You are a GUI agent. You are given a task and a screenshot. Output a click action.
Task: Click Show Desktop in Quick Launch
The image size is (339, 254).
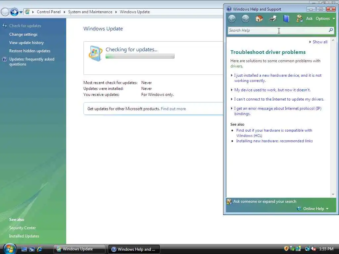[x=24, y=249]
